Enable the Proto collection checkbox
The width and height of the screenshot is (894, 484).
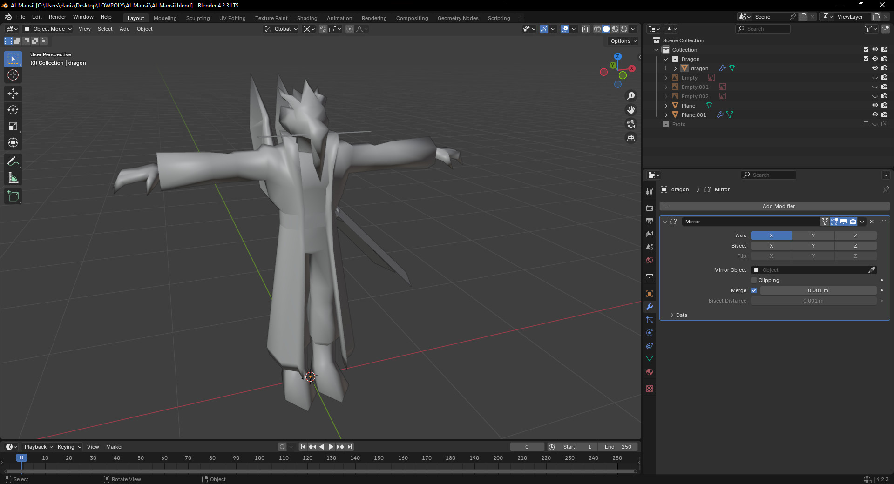coord(866,124)
